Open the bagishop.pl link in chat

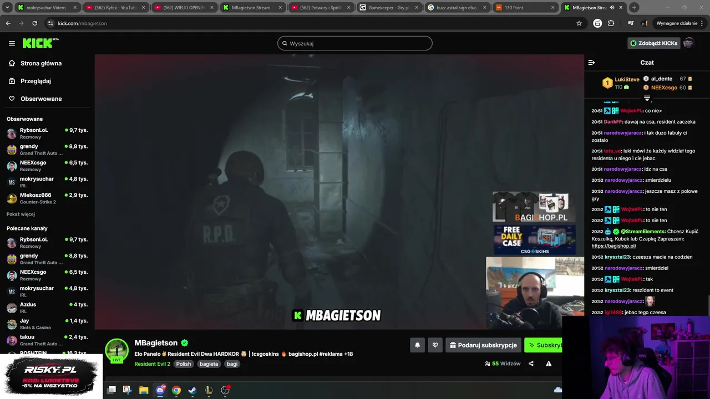click(613, 246)
